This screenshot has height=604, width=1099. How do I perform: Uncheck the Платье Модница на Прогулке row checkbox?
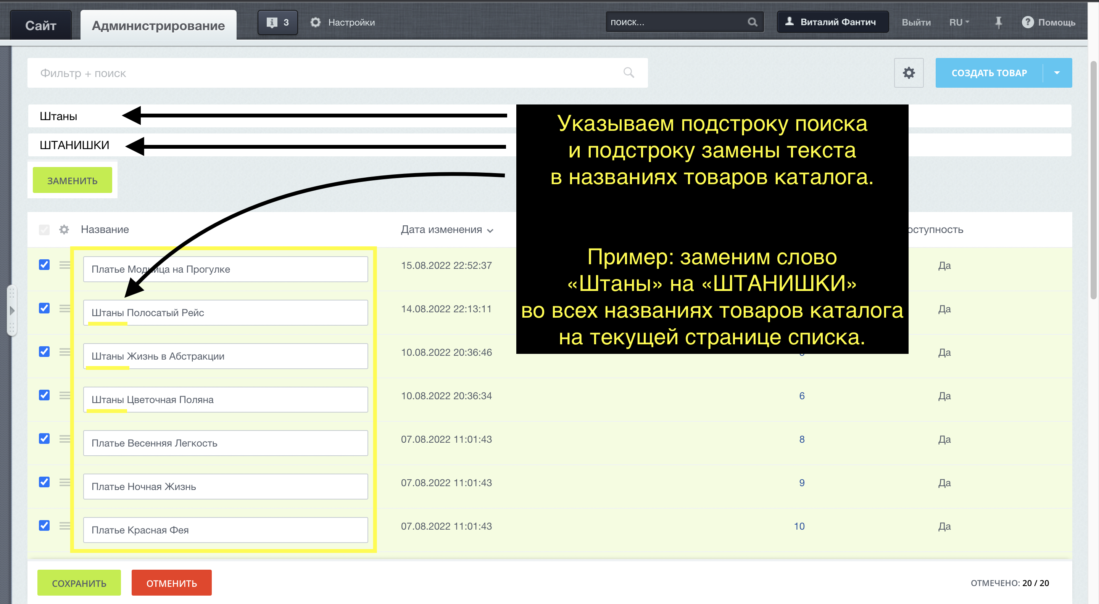(44, 265)
